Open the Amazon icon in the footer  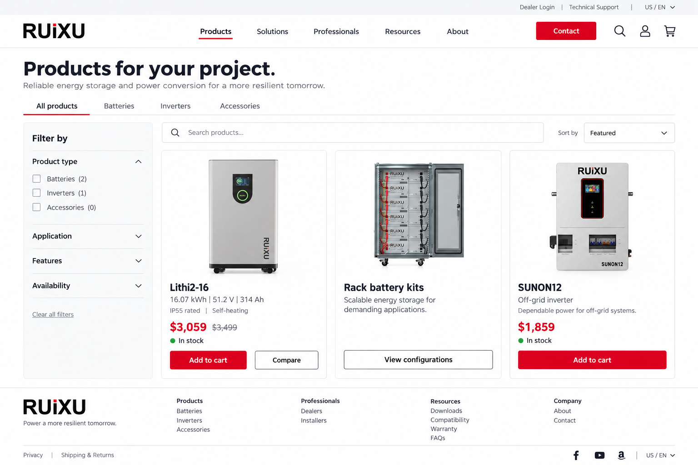[621, 455]
